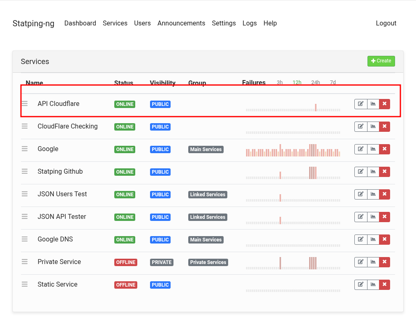The image size is (416, 317).
Task: Show chart for JSON Users Test
Action: (373, 194)
